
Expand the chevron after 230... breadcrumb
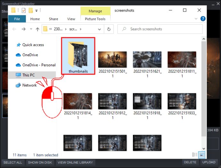[x=66, y=29]
